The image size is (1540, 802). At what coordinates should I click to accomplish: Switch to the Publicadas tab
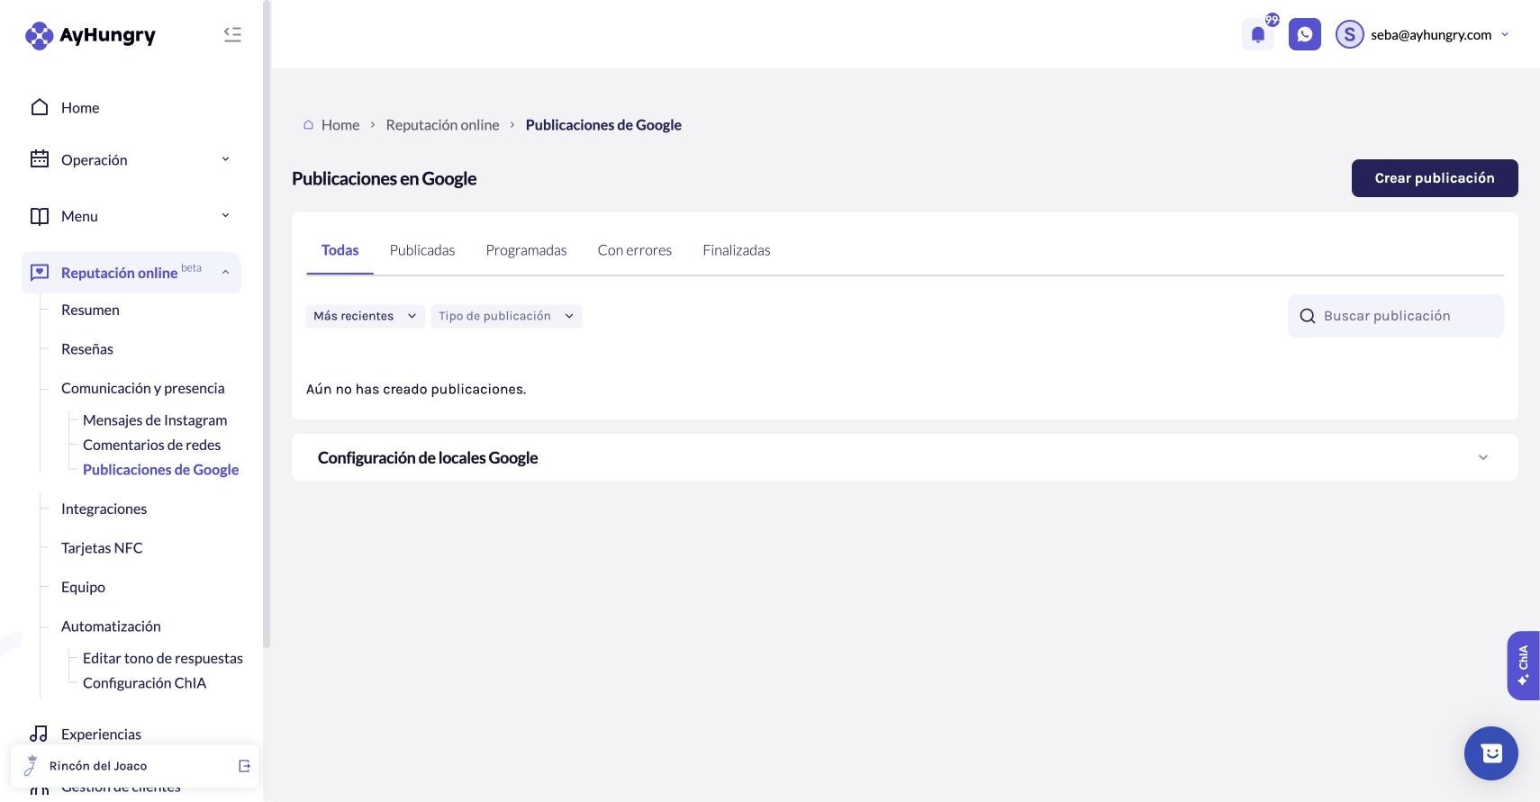(x=421, y=250)
